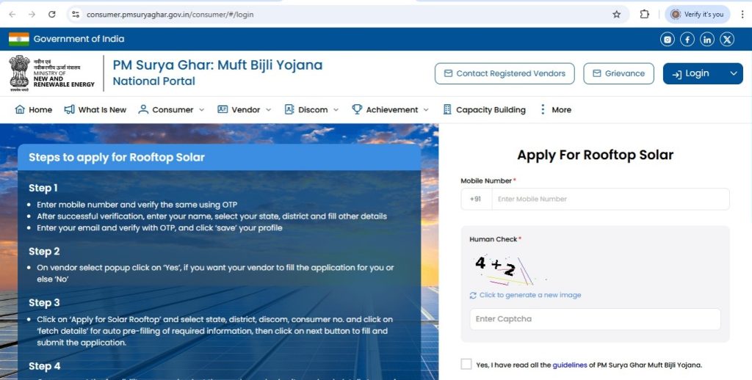Open the guidelines hyperlink
The height and width of the screenshot is (380, 752).
570,365
